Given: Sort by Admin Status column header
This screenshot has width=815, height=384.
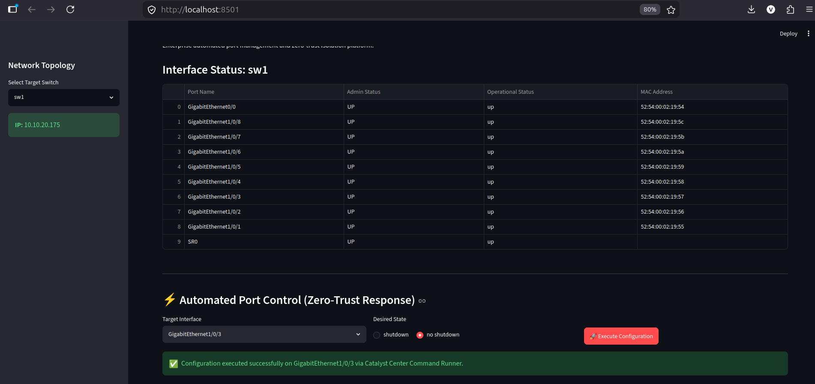Looking at the screenshot, I should (413, 92).
